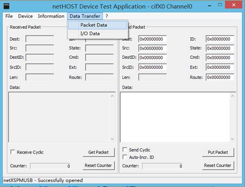Click the Received Packet Ext field

(x=100, y=67)
